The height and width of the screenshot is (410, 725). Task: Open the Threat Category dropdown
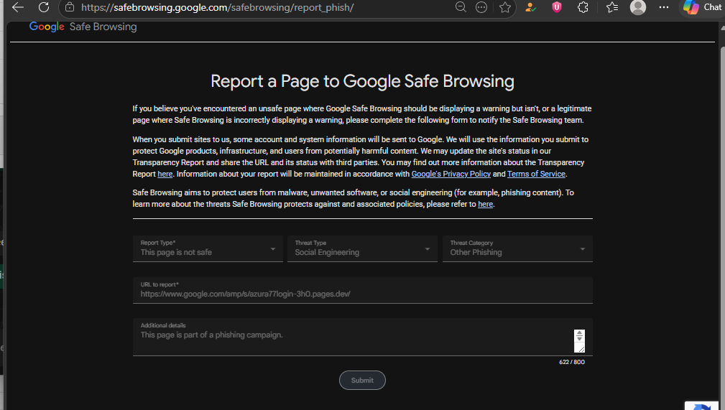(517, 248)
